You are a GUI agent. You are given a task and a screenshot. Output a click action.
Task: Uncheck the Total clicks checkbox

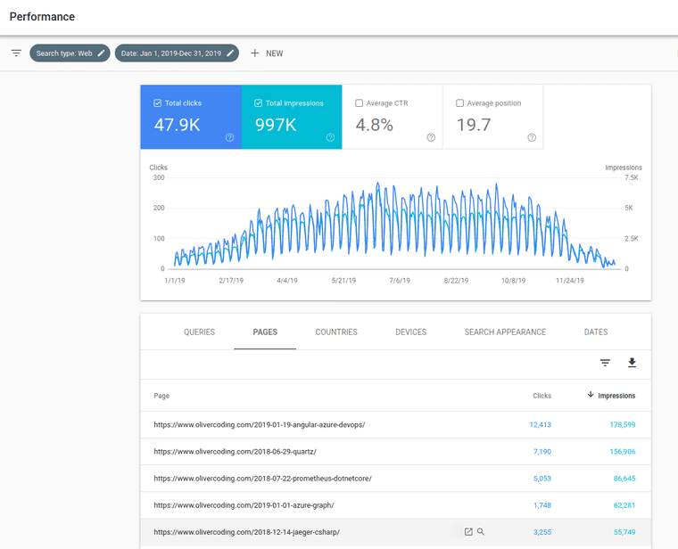[x=158, y=103]
